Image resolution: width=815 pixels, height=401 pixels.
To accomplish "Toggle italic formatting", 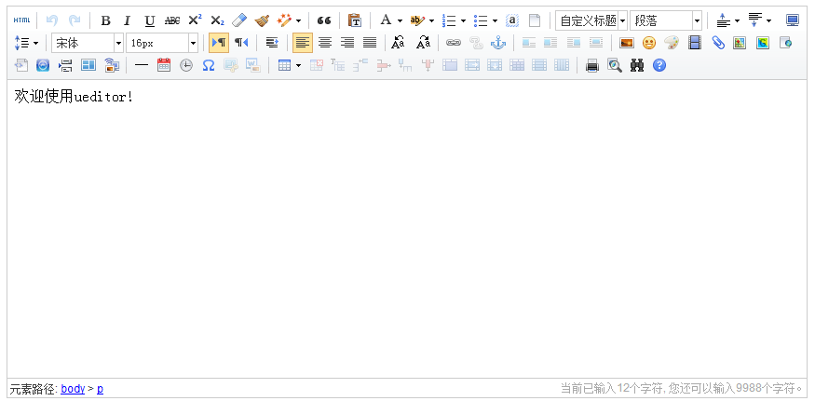I will (x=128, y=20).
